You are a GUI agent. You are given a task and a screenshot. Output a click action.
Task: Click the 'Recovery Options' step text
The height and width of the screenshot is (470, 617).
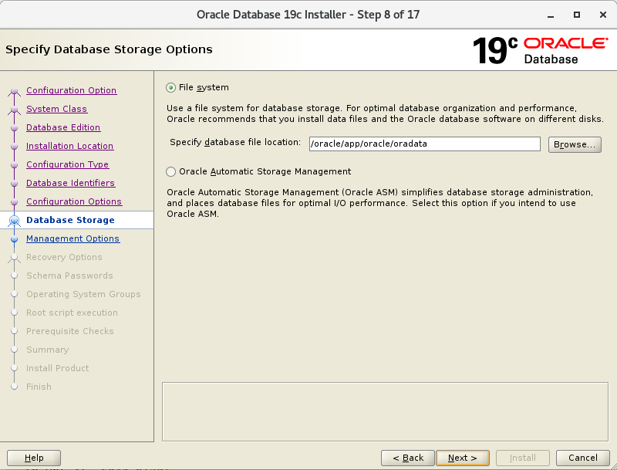pos(64,257)
